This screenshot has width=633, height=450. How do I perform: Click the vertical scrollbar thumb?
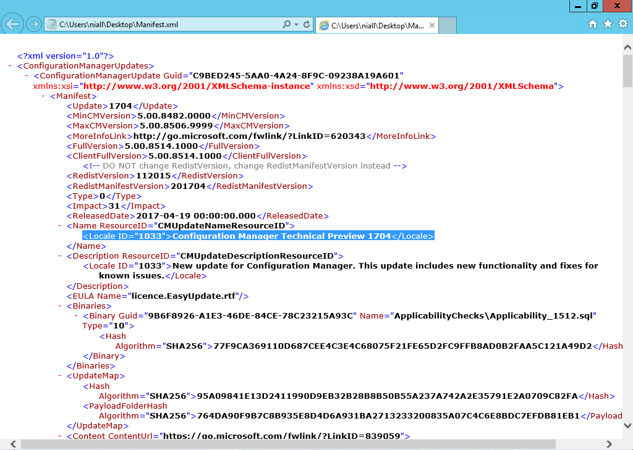(x=627, y=71)
